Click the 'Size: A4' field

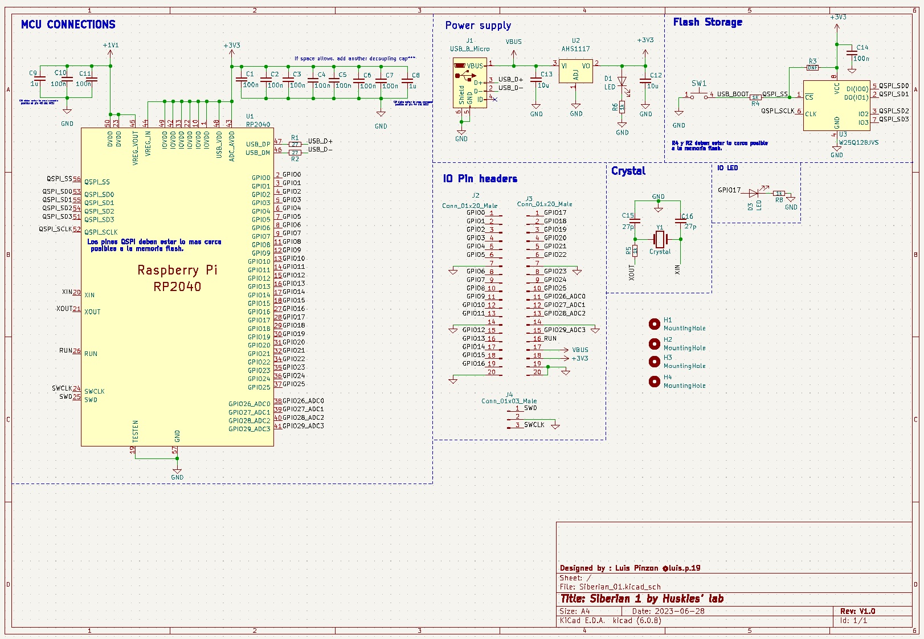(575, 611)
